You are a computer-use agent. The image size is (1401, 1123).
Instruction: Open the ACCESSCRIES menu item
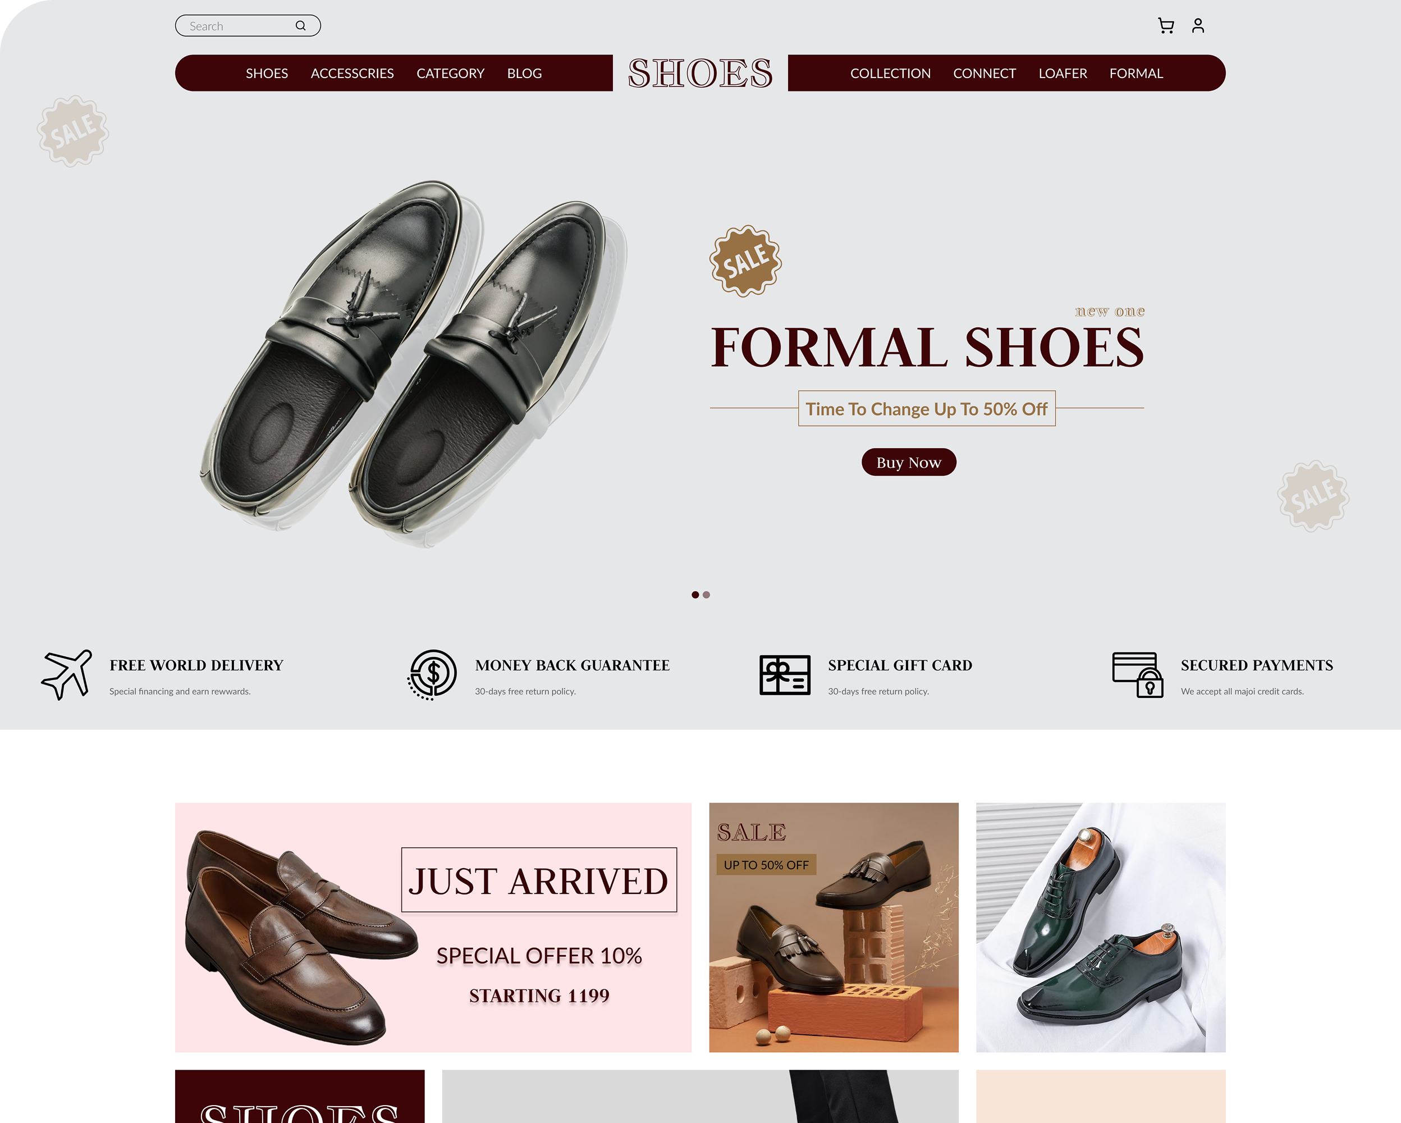click(x=352, y=74)
